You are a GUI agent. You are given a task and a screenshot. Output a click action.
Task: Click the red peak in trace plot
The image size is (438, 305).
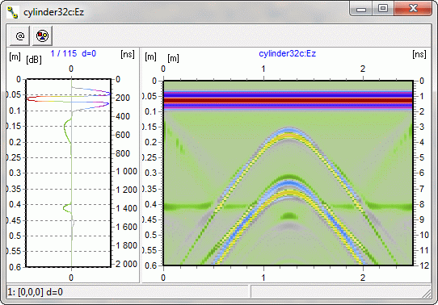click(x=32, y=99)
